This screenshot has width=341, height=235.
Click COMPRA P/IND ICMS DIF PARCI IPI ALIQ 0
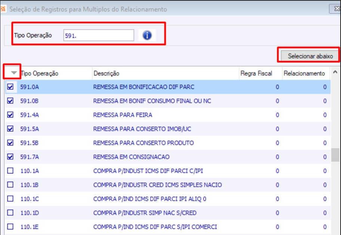tap(150, 199)
